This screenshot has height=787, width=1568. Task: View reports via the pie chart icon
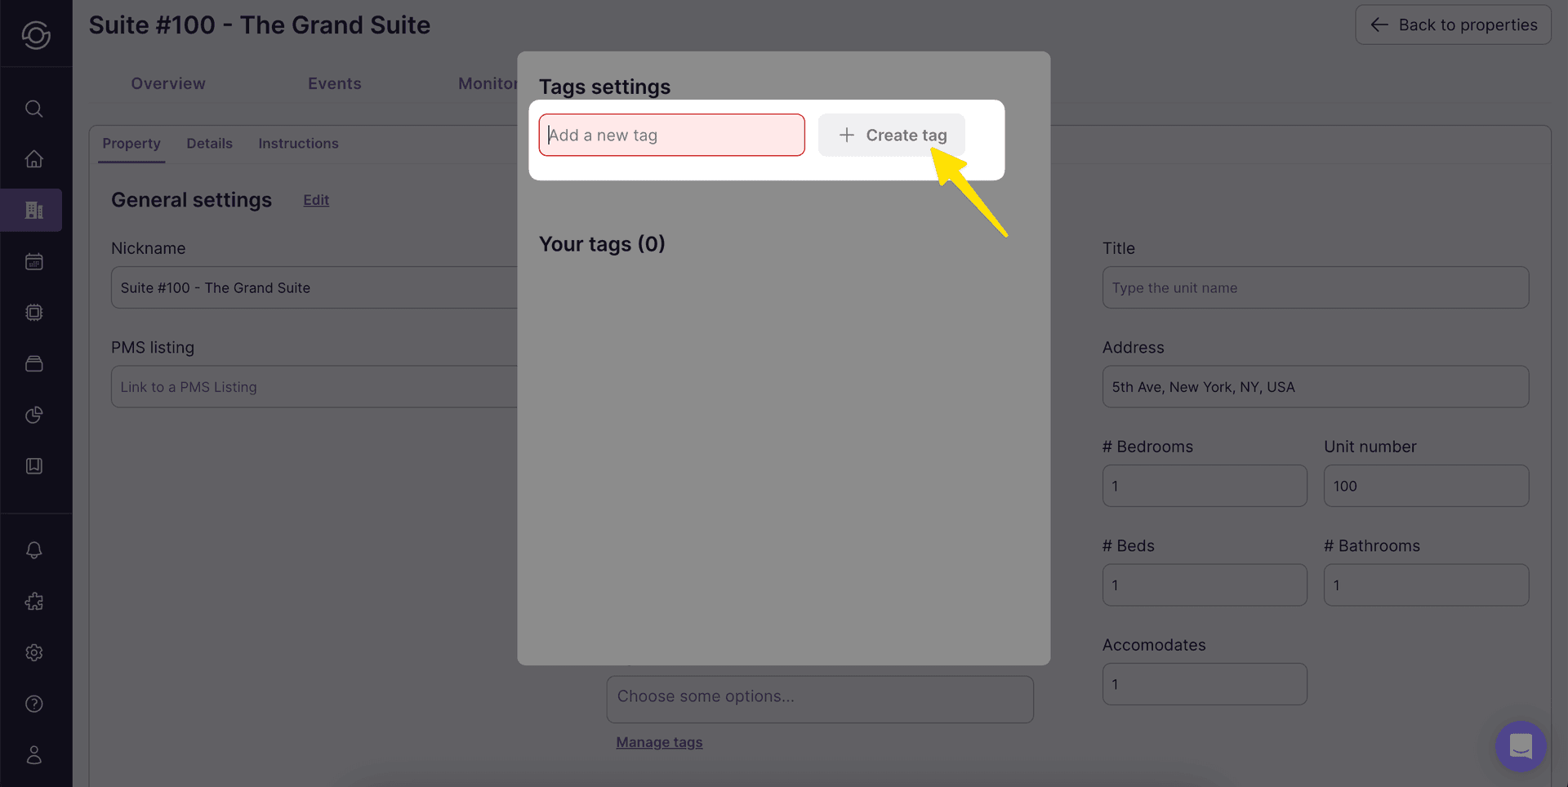coord(33,415)
